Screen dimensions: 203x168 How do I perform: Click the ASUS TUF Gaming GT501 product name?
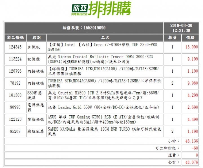[x=103, y=119]
